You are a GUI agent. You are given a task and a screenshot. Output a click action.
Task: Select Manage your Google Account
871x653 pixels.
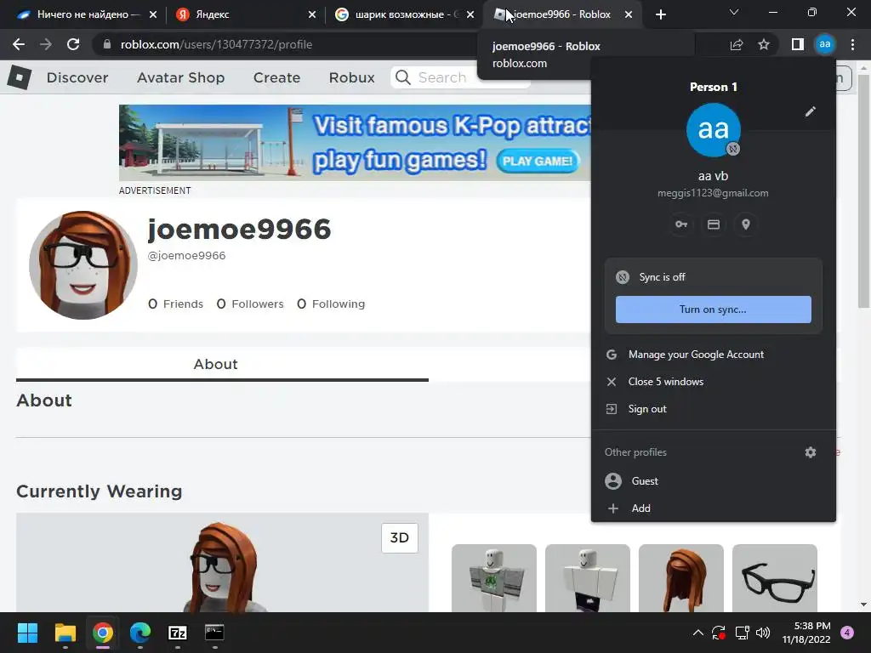point(714,355)
